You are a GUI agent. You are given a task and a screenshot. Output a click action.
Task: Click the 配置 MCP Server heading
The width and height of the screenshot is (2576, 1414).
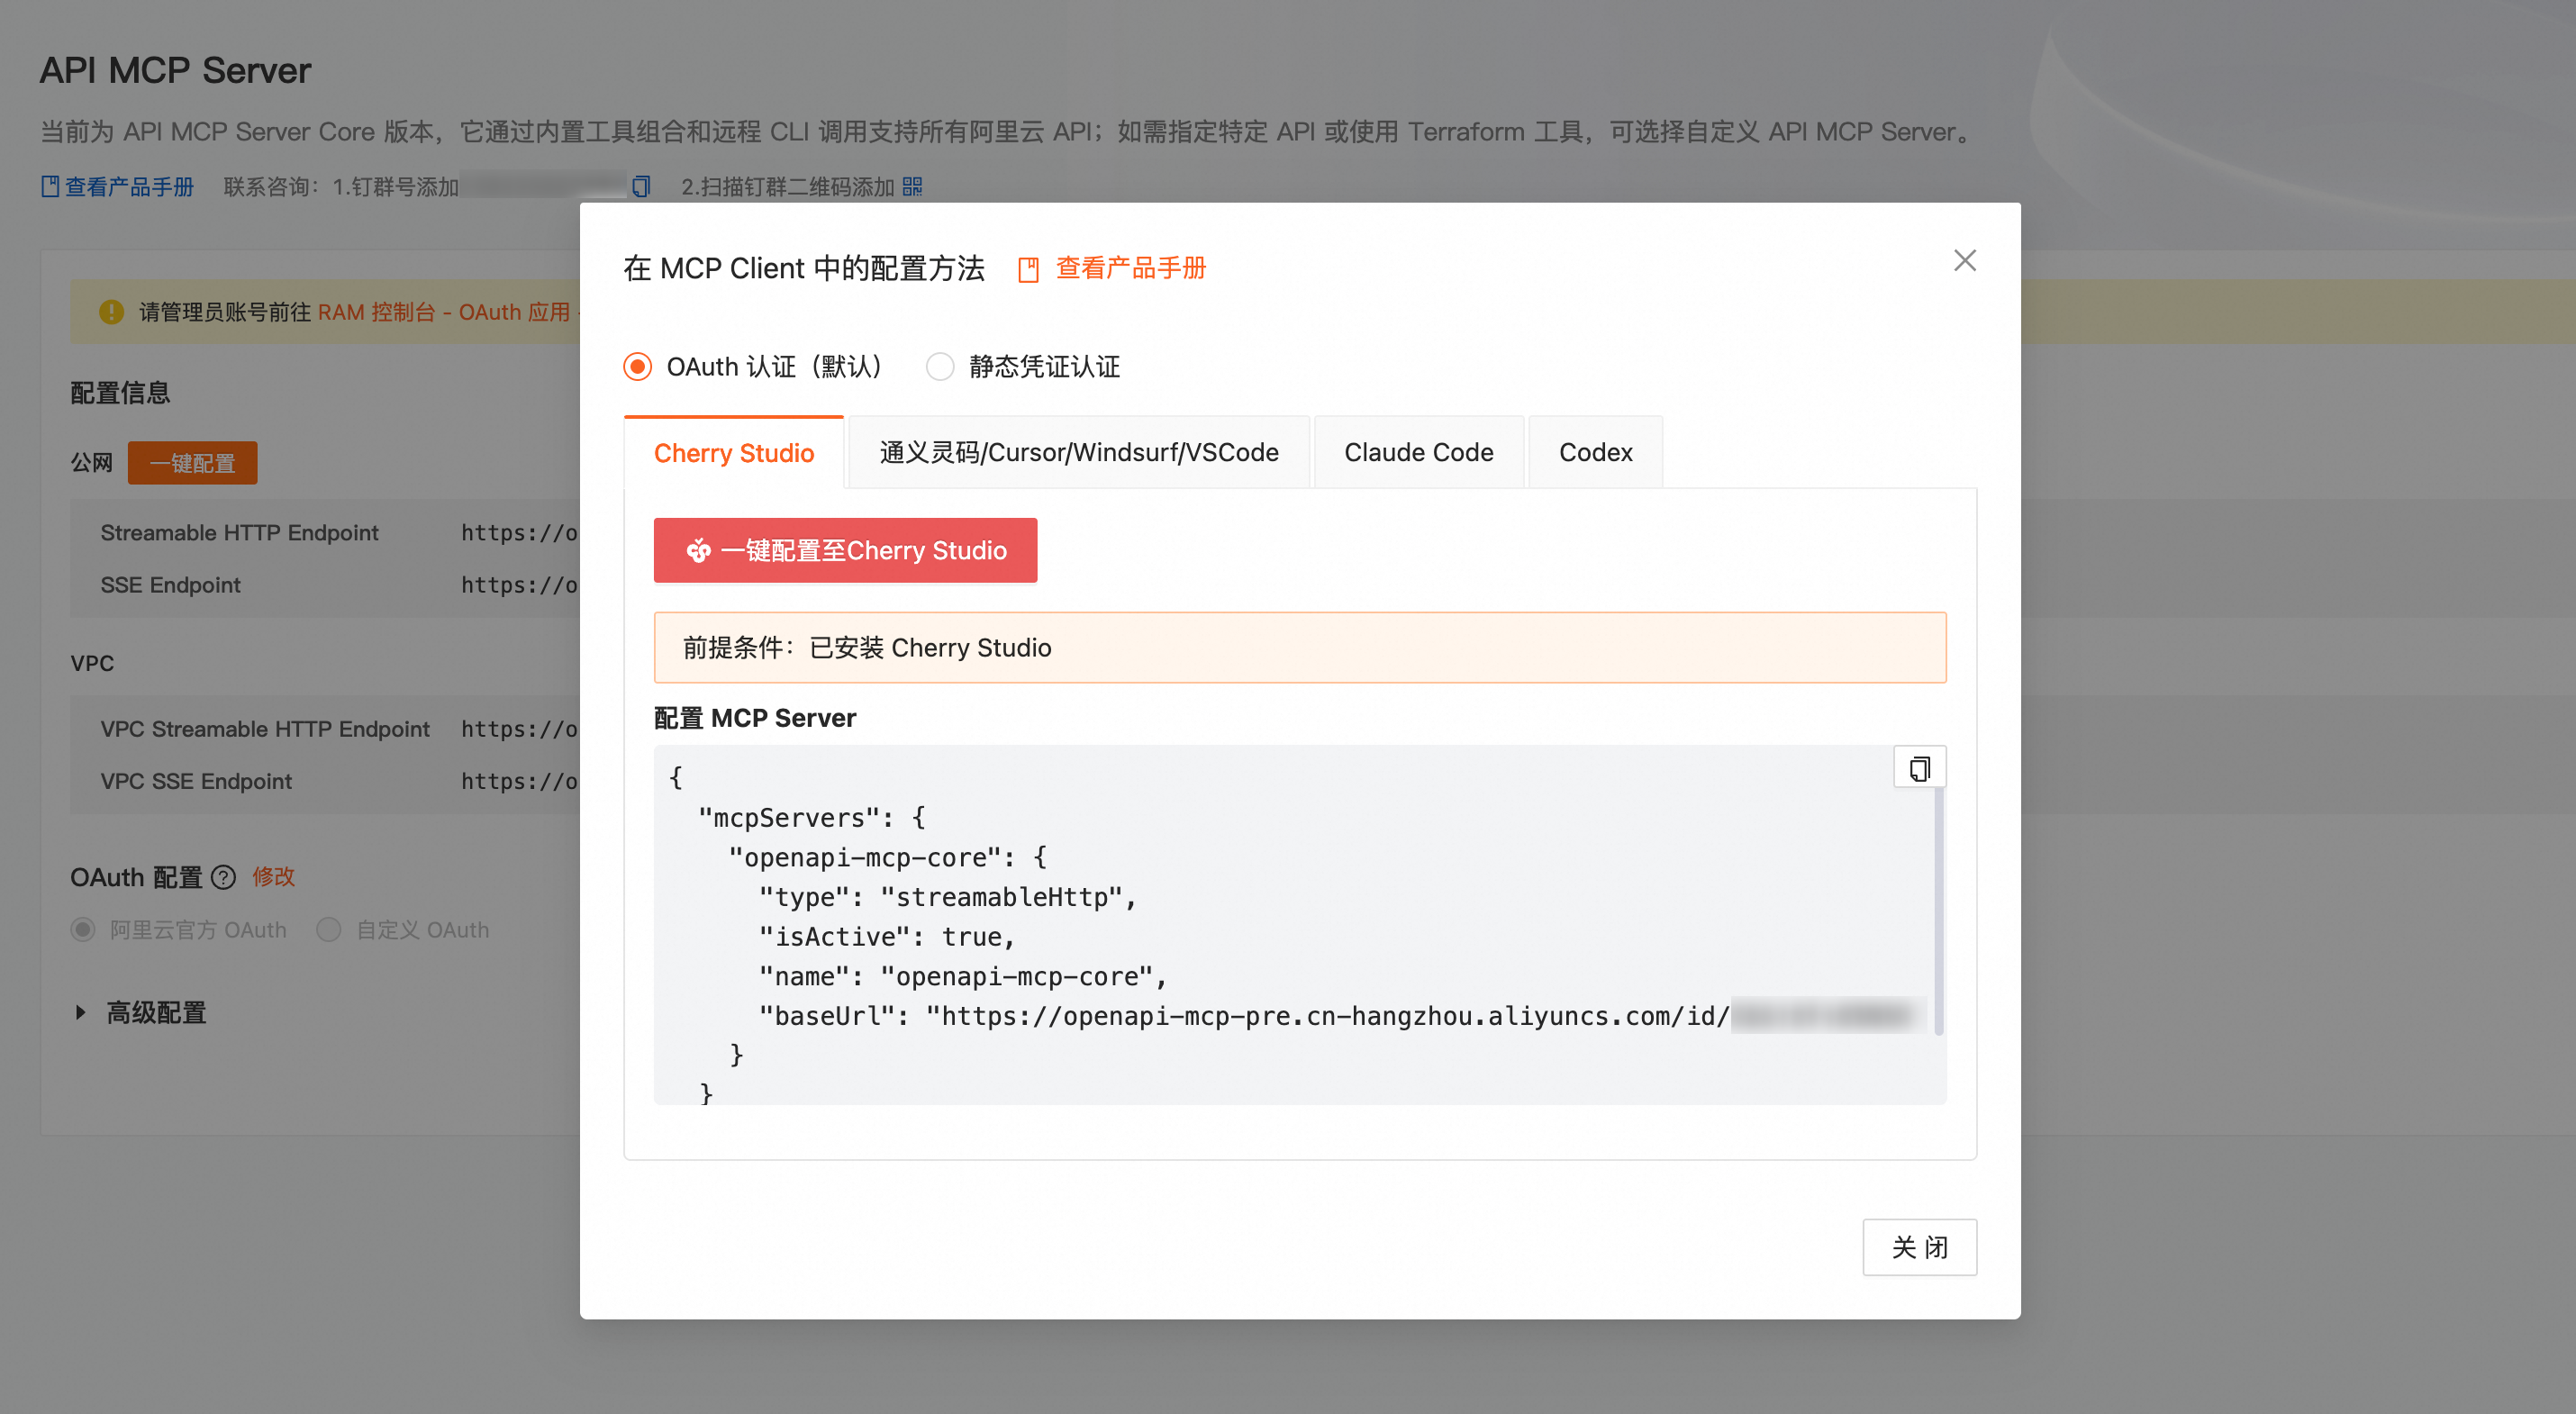click(755, 718)
